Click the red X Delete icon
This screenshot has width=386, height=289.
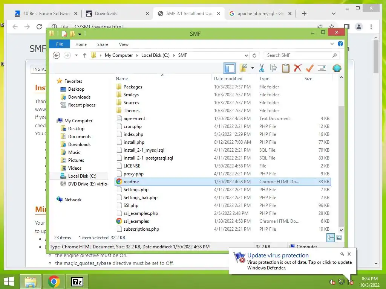click(297, 68)
